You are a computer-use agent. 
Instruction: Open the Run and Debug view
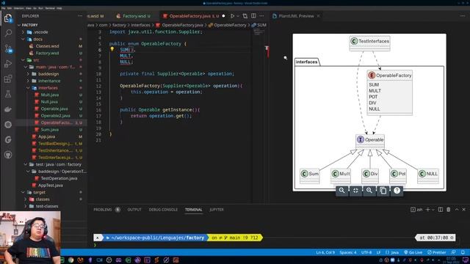tap(8, 64)
